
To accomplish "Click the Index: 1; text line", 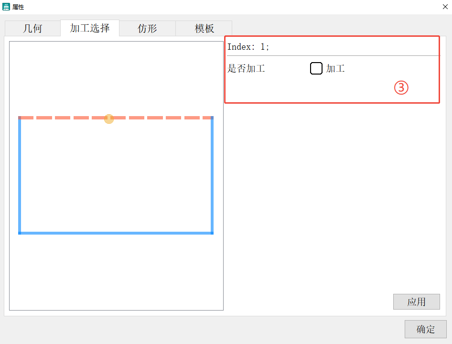I will point(248,47).
